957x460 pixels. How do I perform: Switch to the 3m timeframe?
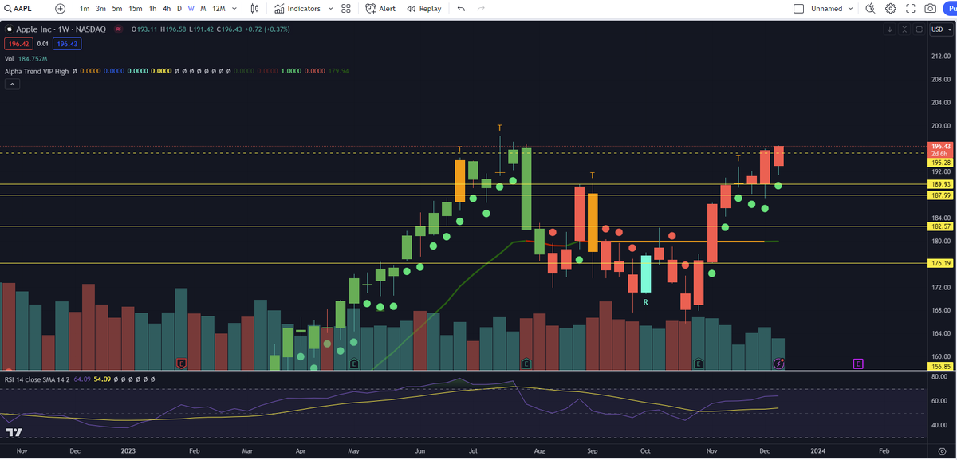coord(101,9)
